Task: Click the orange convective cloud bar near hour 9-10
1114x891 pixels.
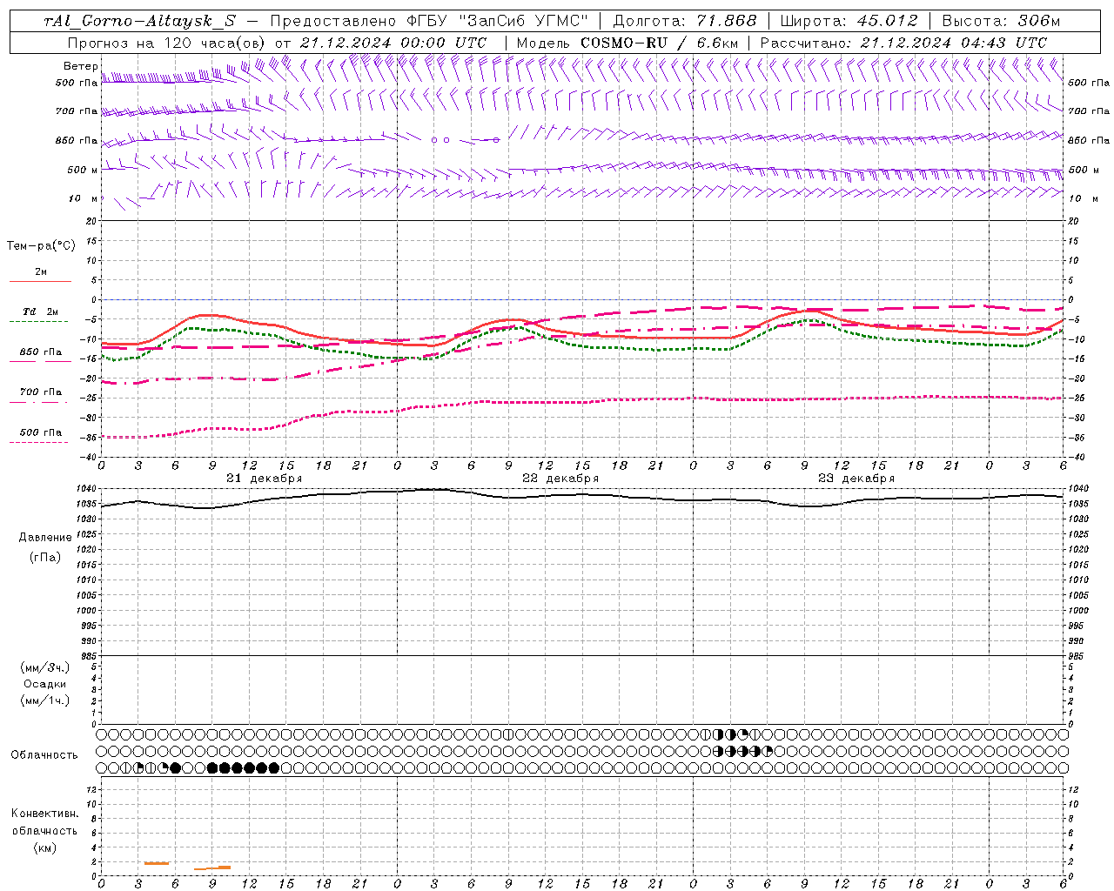Action: coord(212,868)
